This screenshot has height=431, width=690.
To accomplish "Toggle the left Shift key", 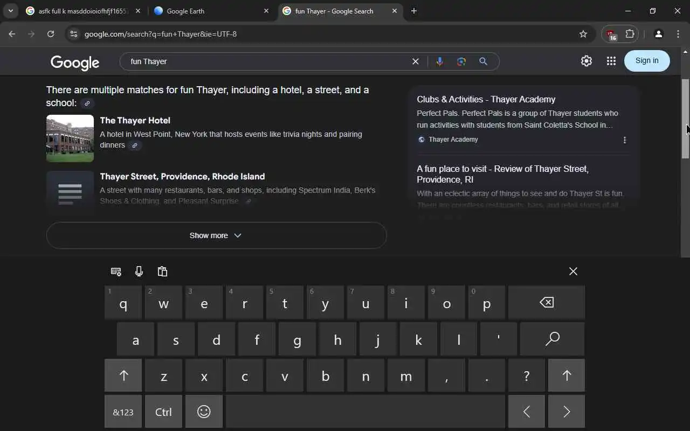I will 123,376.
